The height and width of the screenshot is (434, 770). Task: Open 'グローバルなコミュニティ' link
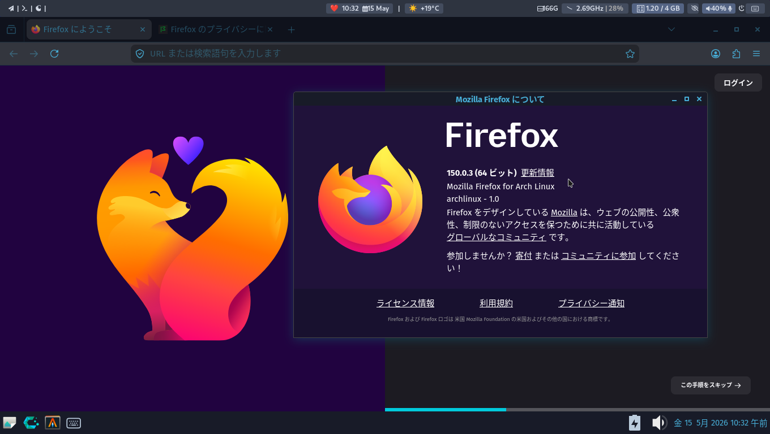click(x=497, y=237)
